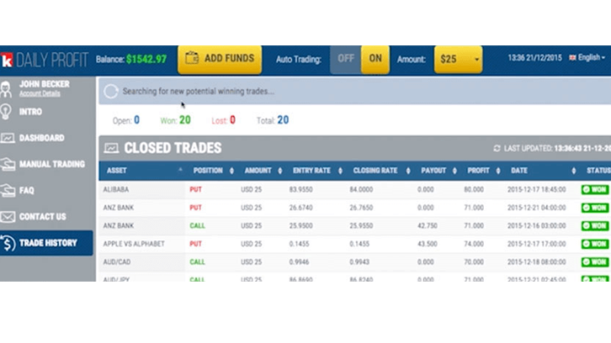The image size is (611, 343).
Task: Click the Trade History dollar icon
Action: click(8, 243)
